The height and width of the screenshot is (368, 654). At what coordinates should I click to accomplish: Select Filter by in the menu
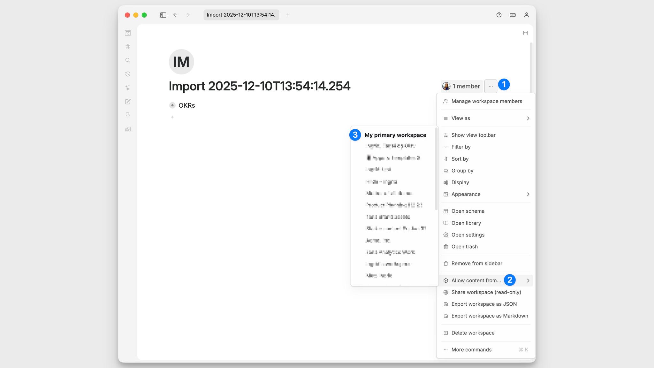coord(486,147)
